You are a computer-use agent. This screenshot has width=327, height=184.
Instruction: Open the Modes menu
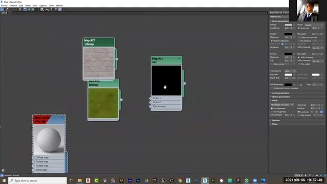tap(4, 6)
